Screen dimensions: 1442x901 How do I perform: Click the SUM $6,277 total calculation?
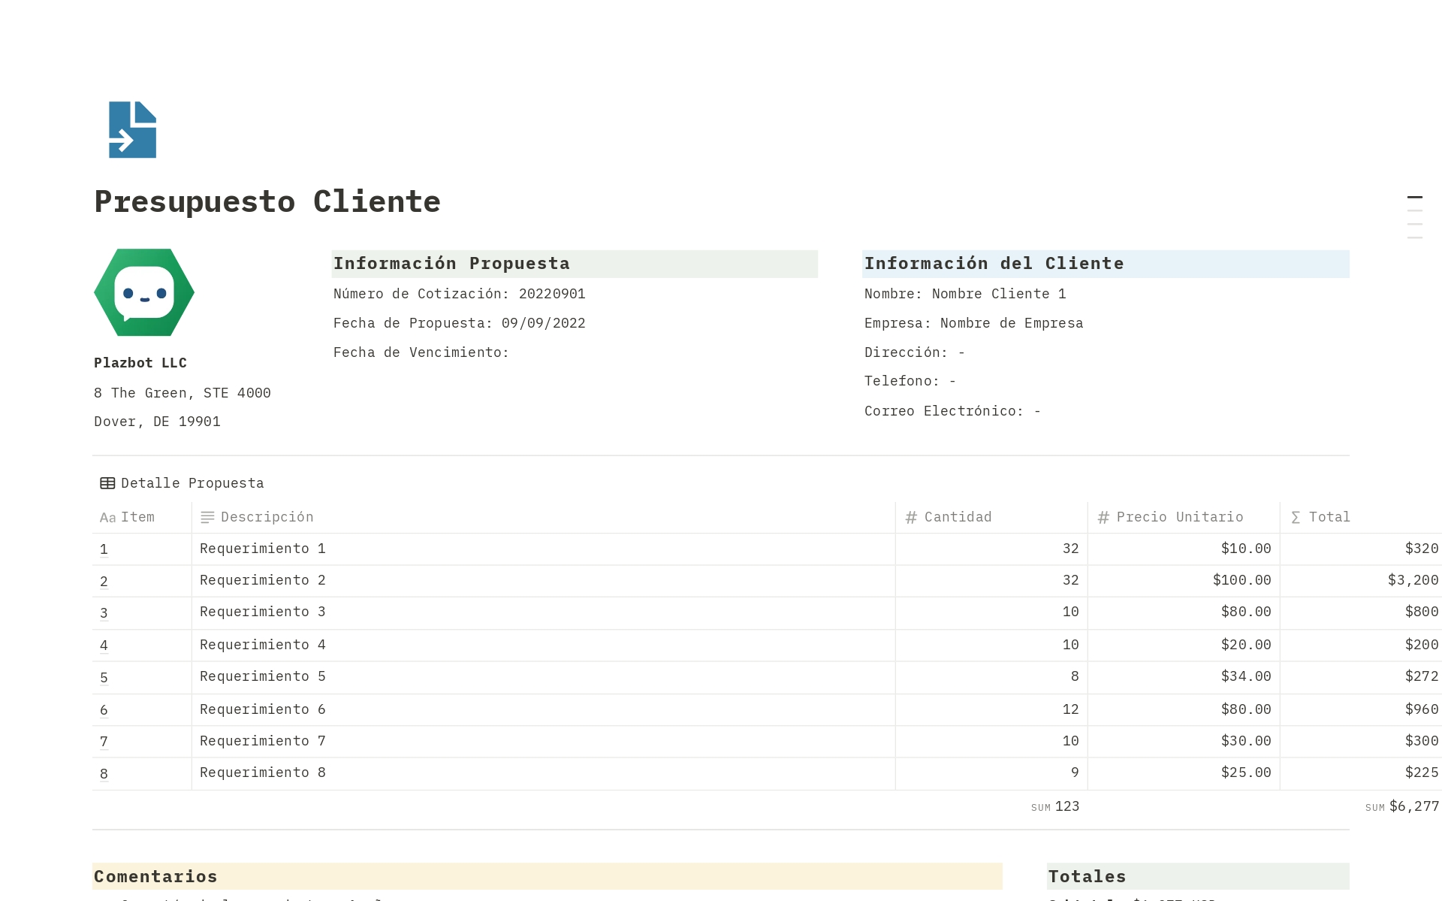(1401, 806)
